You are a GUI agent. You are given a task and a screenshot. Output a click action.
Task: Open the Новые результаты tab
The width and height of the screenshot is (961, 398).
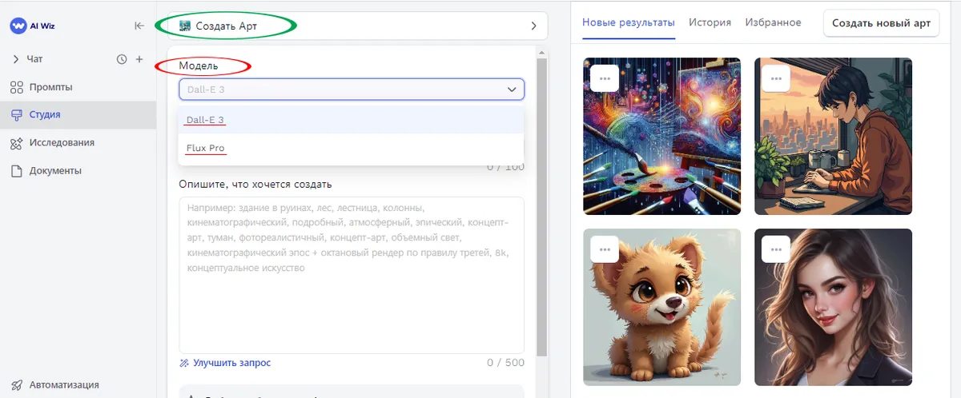tap(628, 22)
